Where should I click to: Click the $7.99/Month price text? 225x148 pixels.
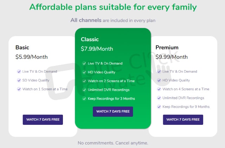(x=97, y=49)
